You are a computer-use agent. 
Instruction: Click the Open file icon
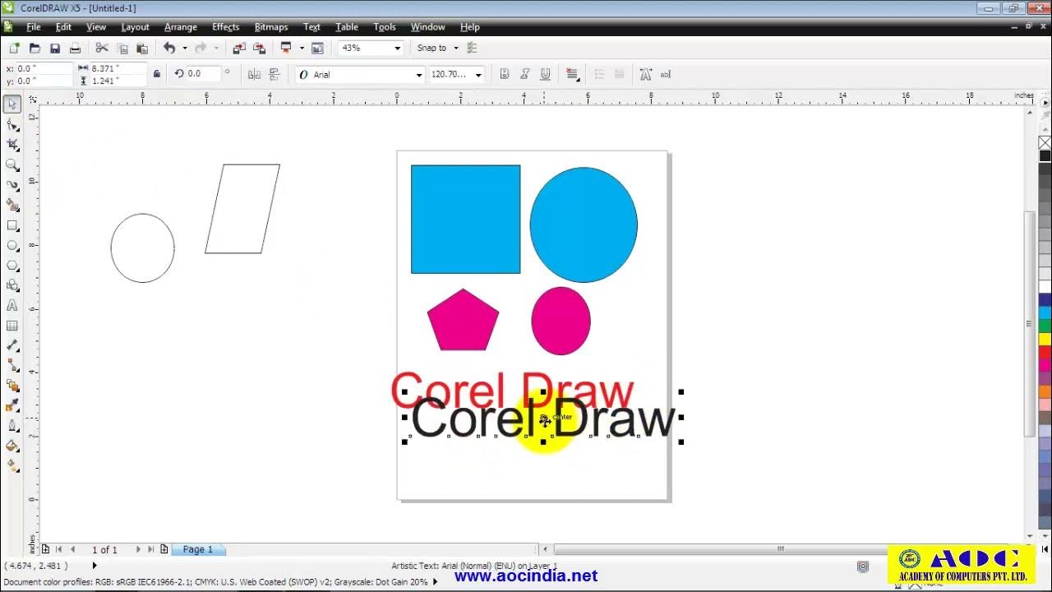35,49
